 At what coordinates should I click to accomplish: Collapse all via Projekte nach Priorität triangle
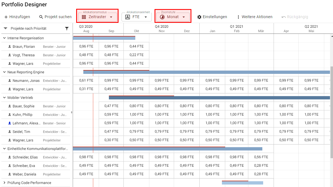point(5,29)
